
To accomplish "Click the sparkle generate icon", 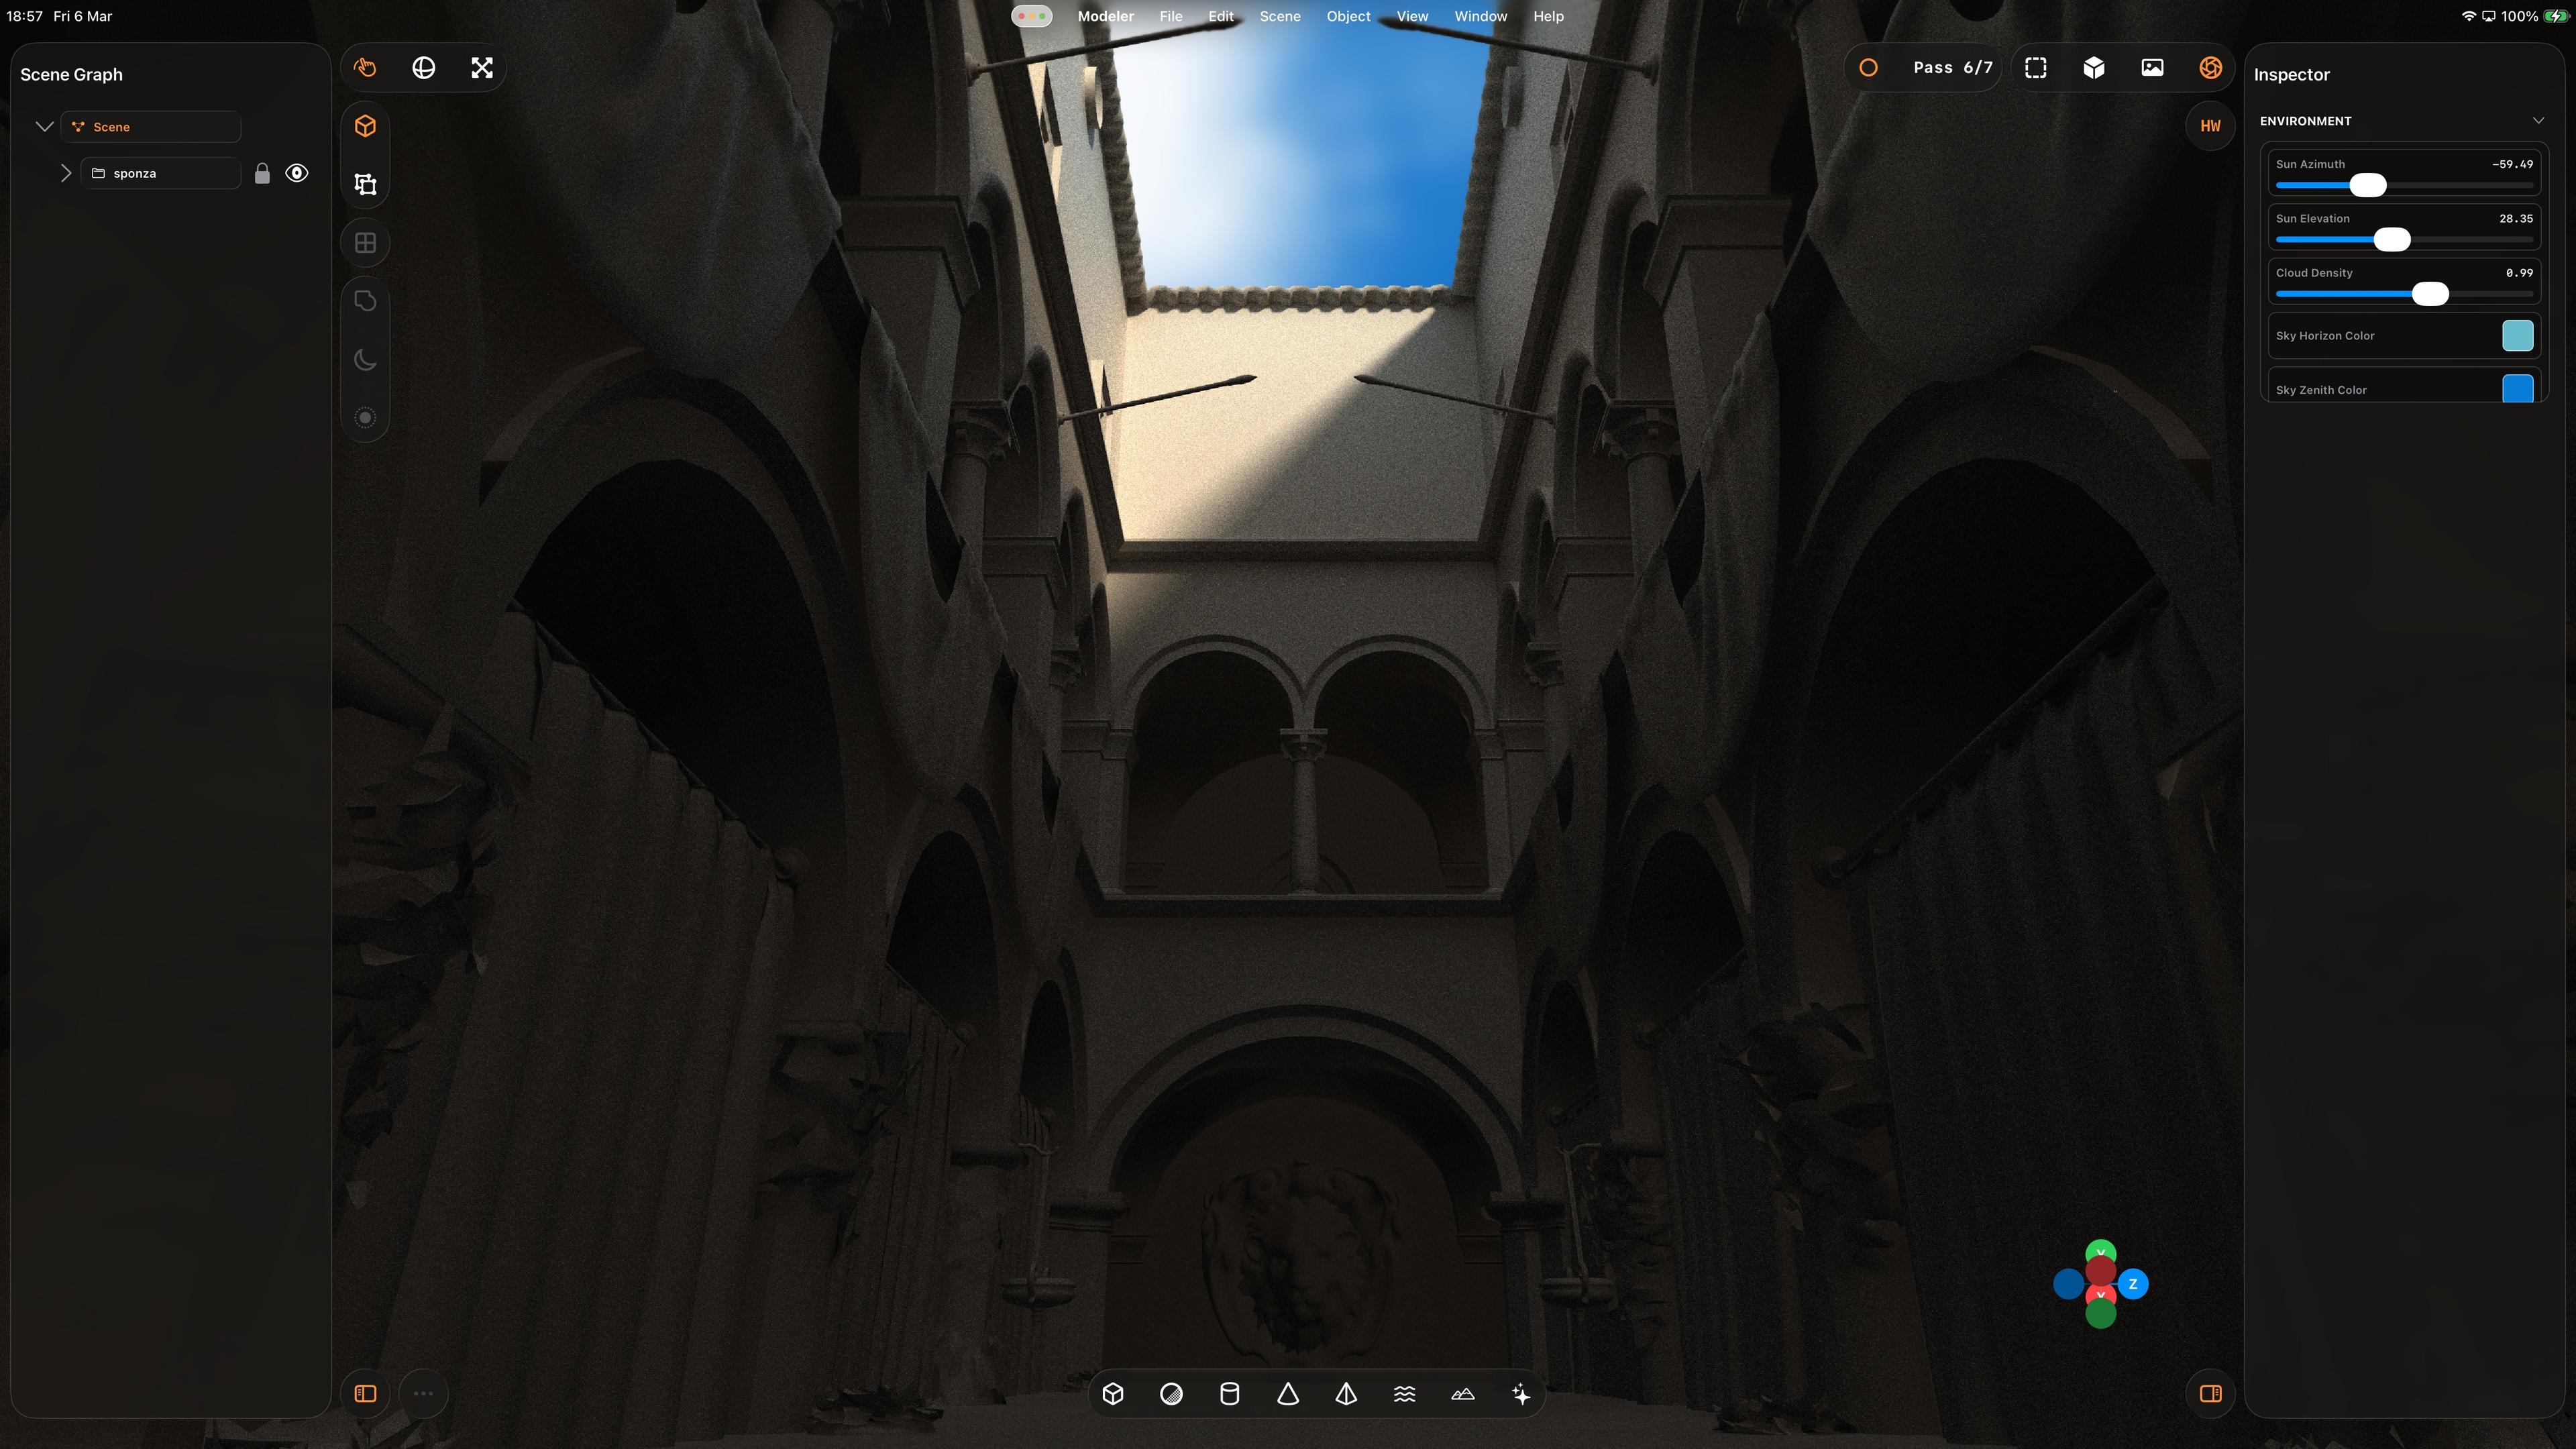I will click(1521, 1394).
